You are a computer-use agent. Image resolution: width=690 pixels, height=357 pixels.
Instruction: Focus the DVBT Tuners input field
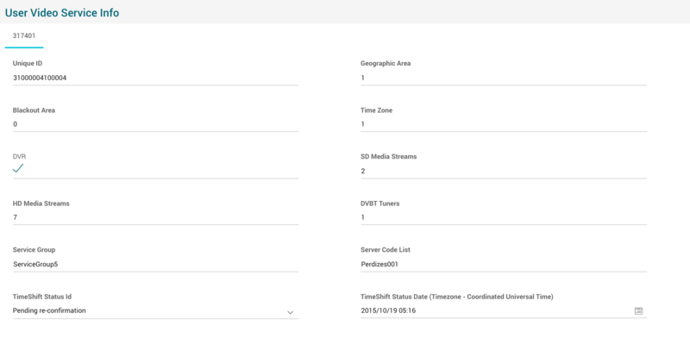503,217
